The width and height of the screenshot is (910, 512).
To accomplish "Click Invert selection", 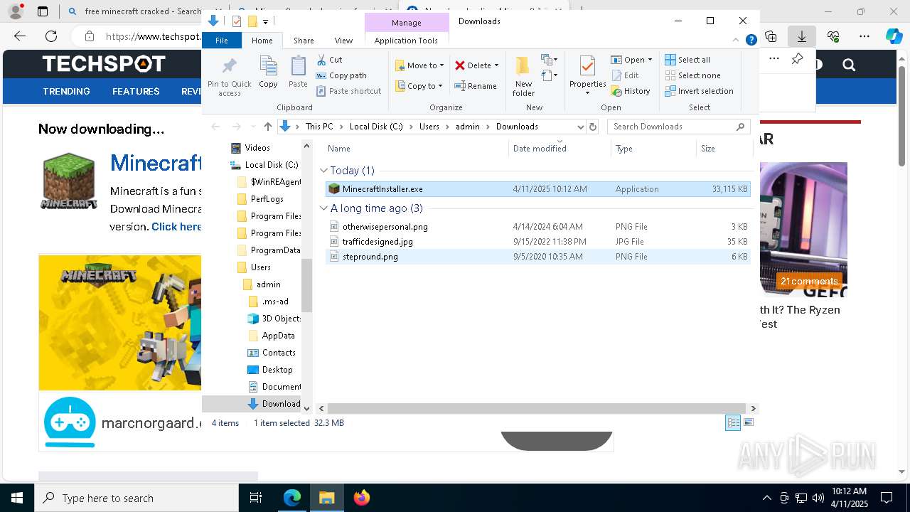I will point(699,91).
